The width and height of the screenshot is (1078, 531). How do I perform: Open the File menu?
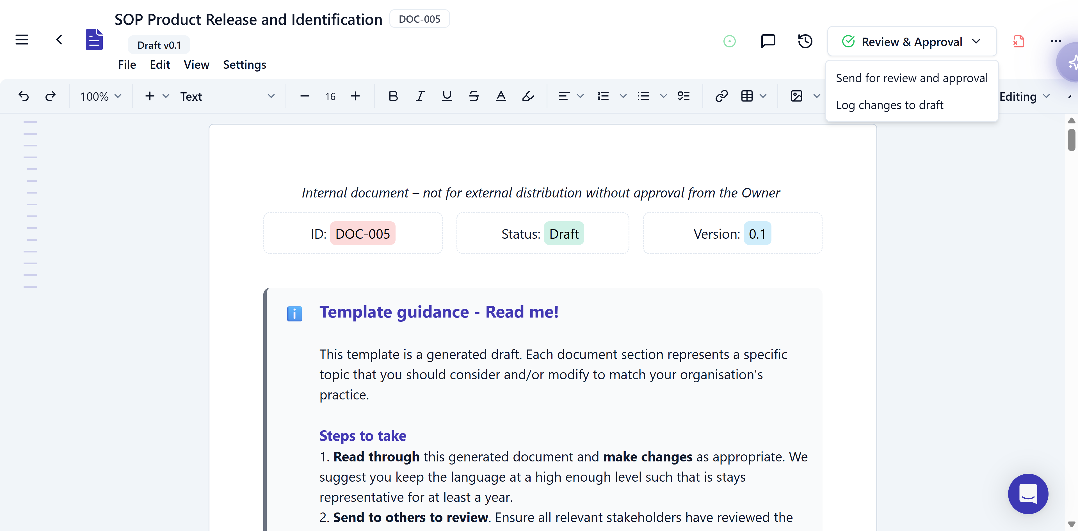tap(127, 65)
